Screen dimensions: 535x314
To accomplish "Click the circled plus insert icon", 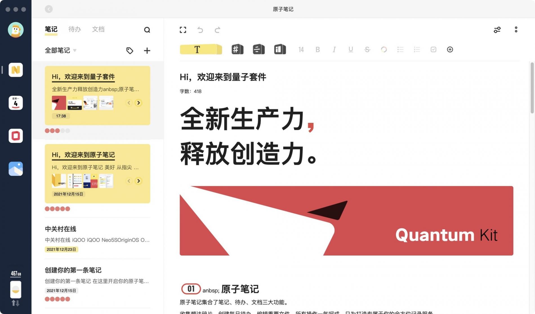I will 450,49.
